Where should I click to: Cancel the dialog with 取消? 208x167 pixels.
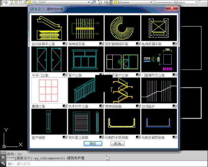point(118,144)
